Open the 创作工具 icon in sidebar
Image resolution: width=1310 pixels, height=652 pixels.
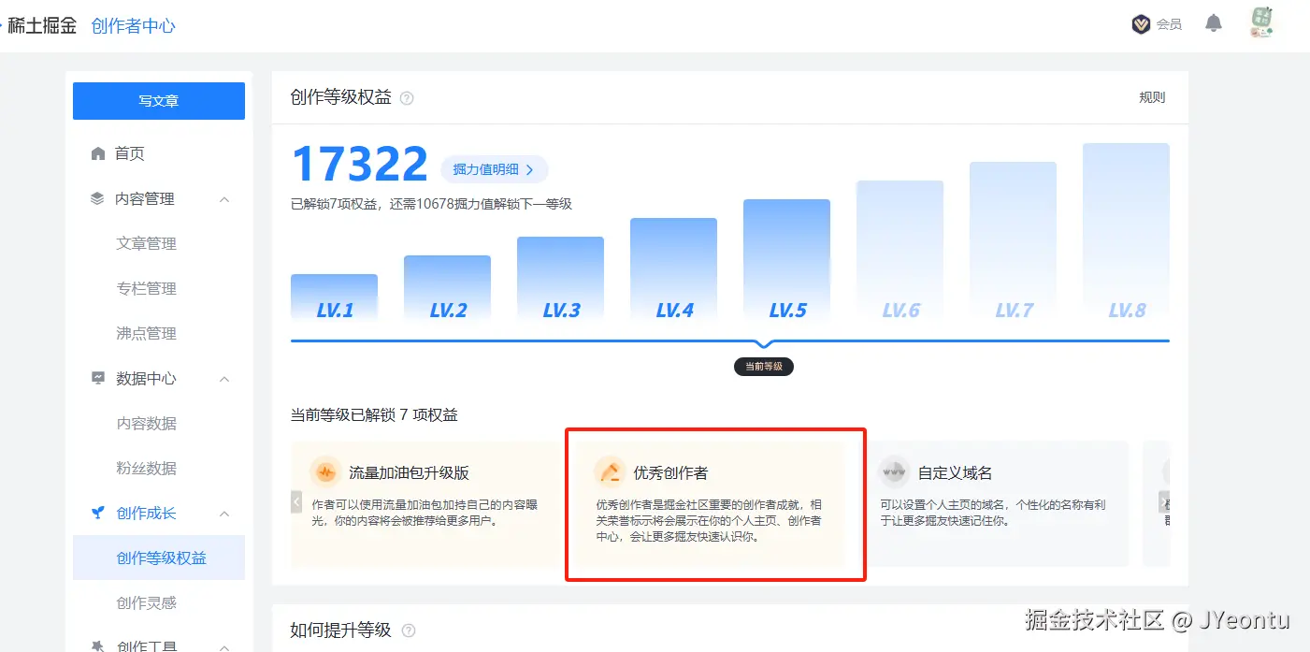click(x=96, y=645)
